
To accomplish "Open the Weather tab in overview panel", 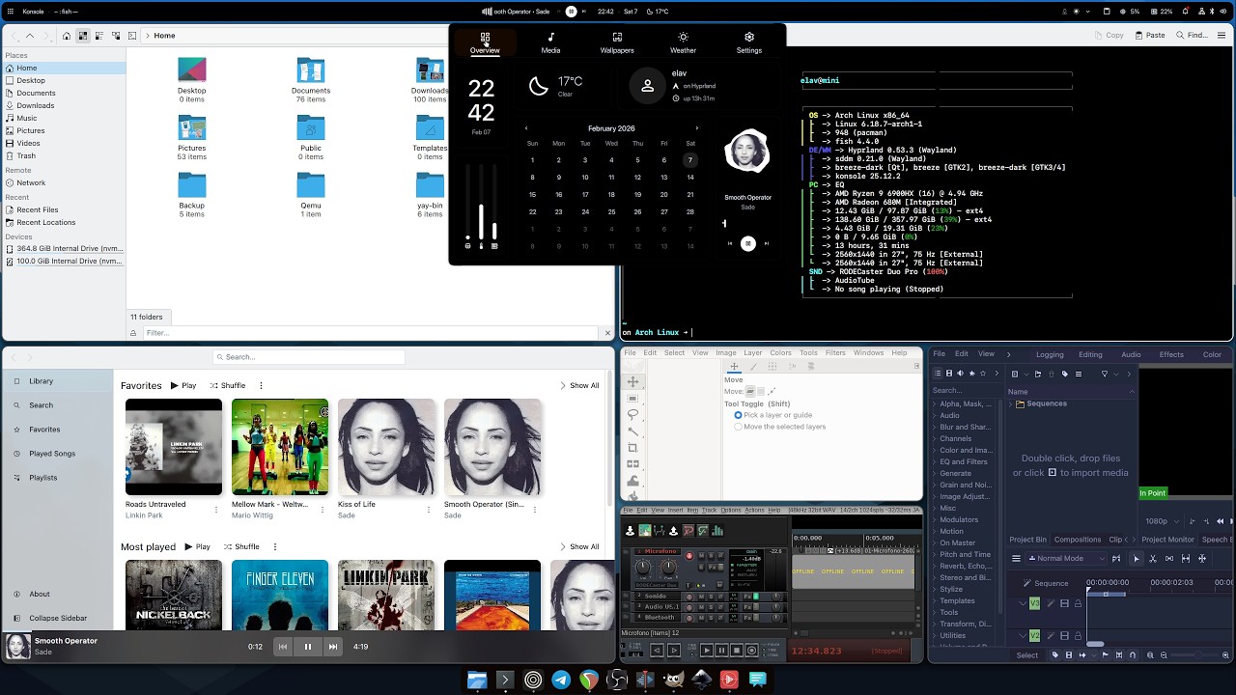I will 683,42.
